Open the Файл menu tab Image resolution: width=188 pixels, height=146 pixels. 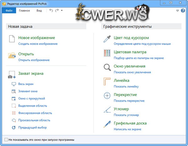pos(9,11)
